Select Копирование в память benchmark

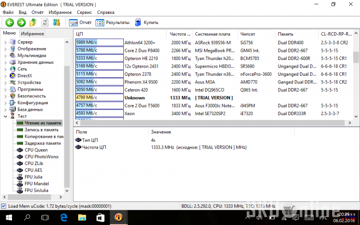click(x=40, y=136)
